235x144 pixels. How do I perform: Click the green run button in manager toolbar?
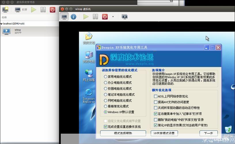click(34, 10)
